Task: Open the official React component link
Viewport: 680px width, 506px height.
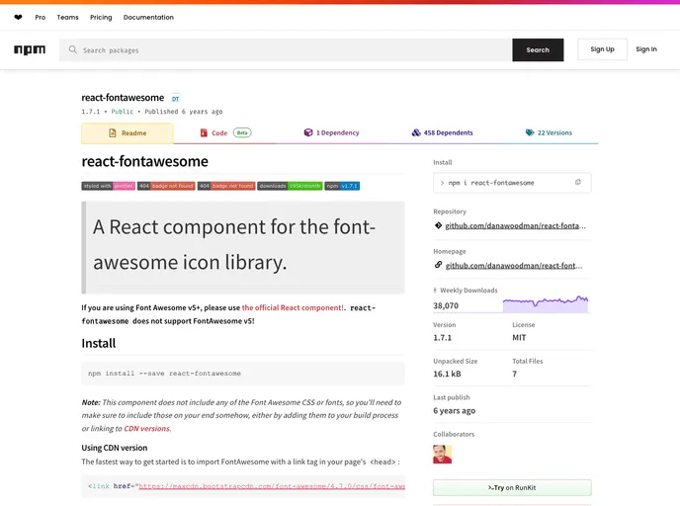Action: click(x=293, y=307)
